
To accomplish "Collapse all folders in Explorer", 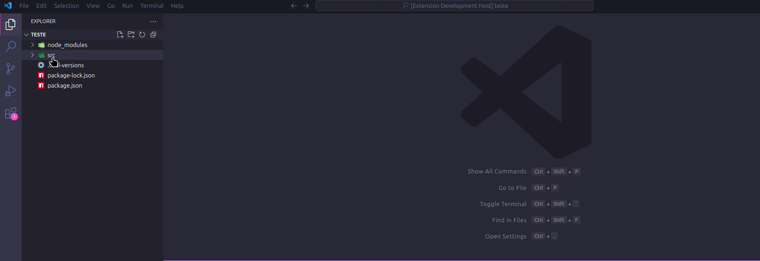I will 153,35.
